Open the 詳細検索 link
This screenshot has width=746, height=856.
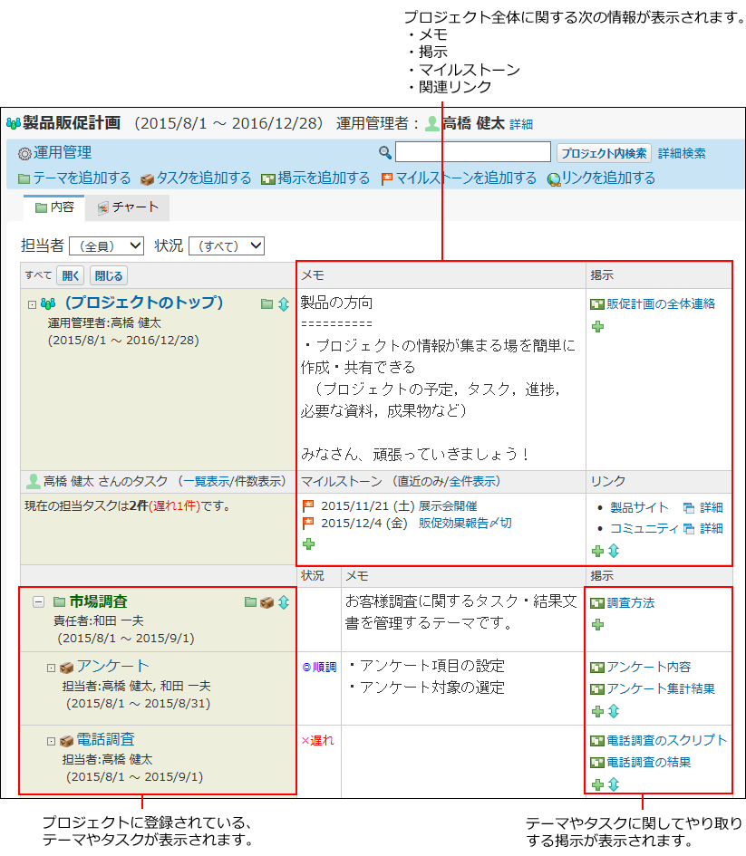click(682, 154)
